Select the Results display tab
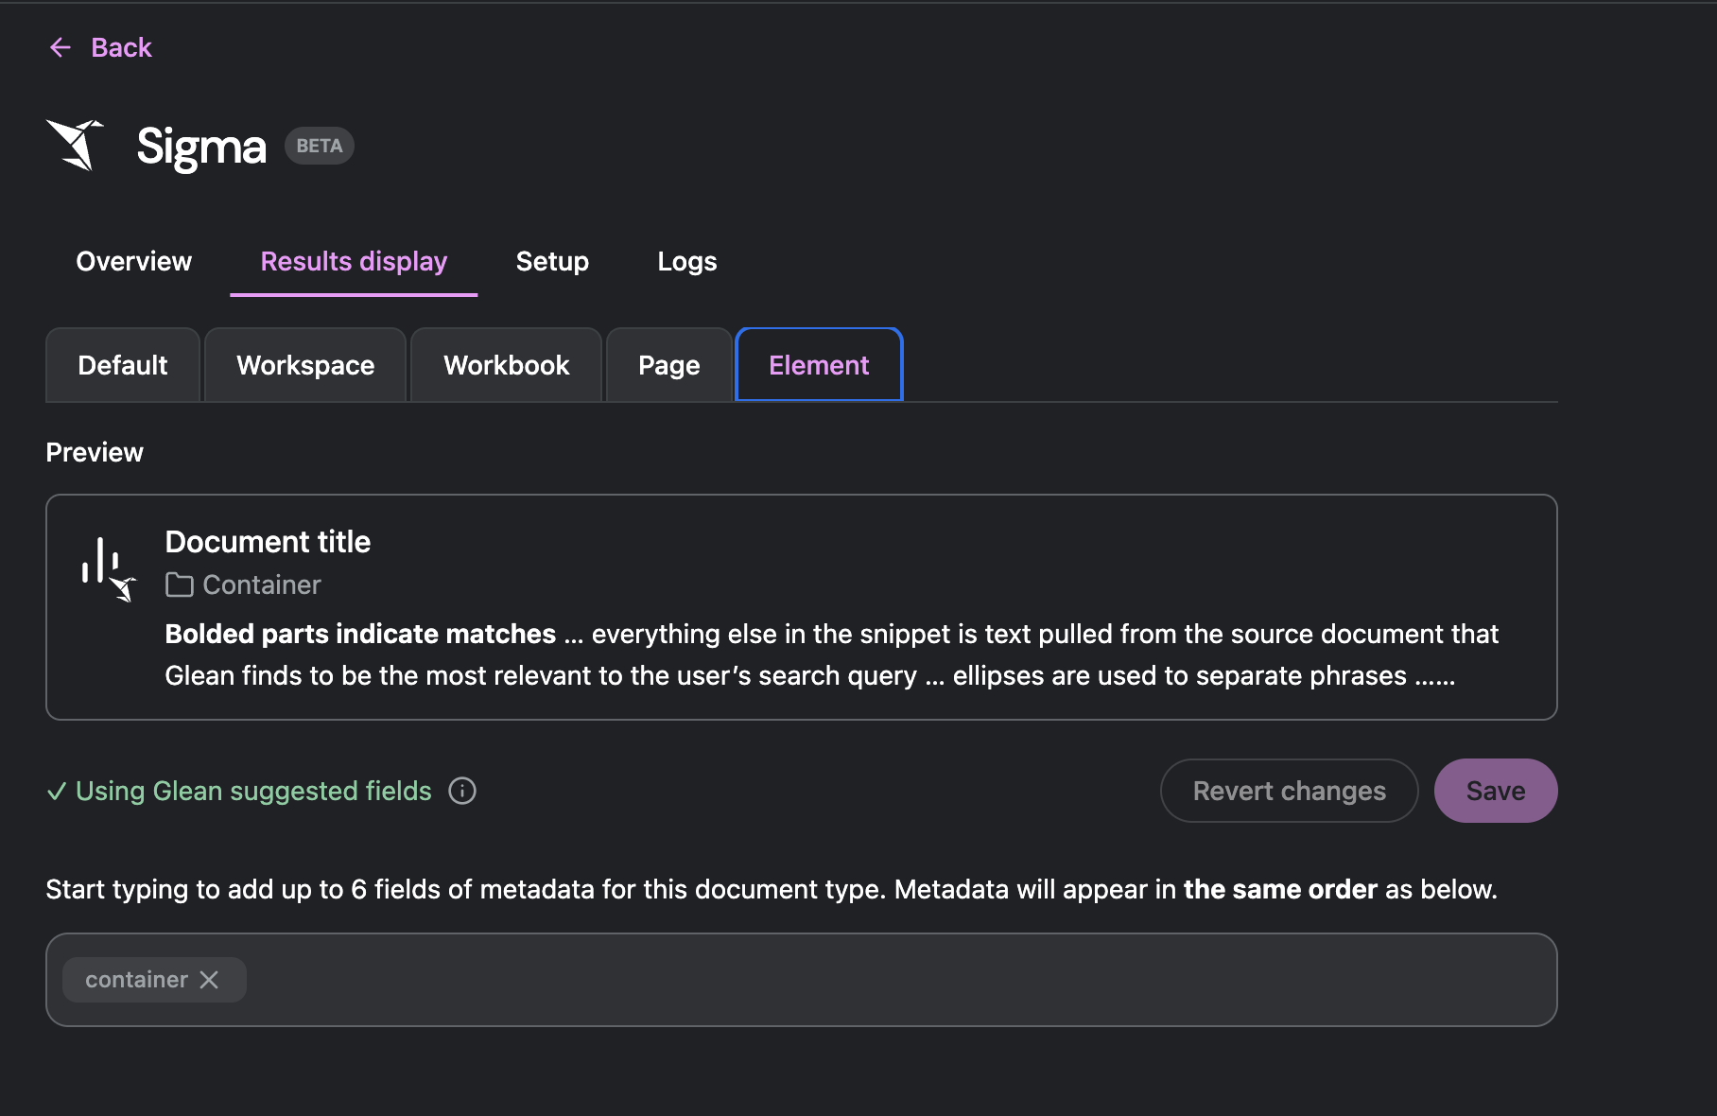Screen dimensions: 1717x1116 coord(354,261)
